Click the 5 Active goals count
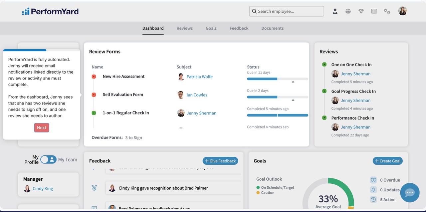This screenshot has height=212, width=426. pos(388,200)
